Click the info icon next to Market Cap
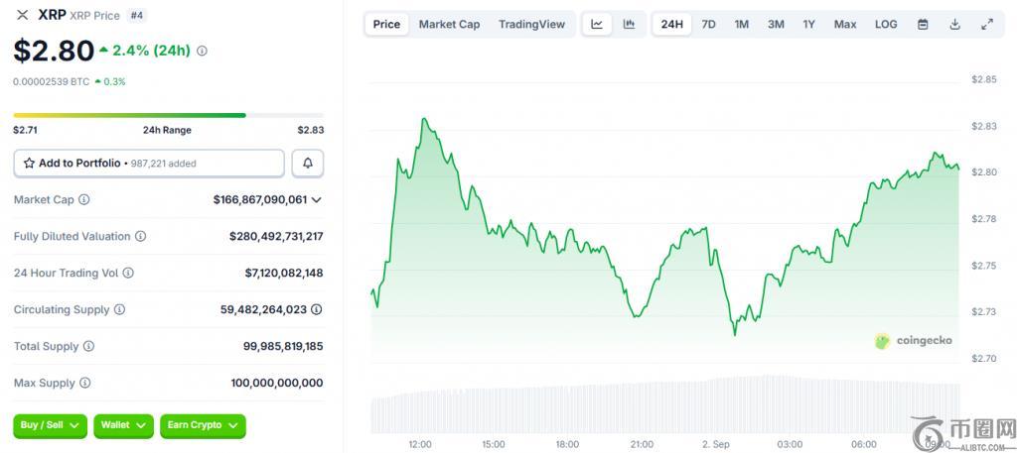The height and width of the screenshot is (453, 1017). (84, 200)
